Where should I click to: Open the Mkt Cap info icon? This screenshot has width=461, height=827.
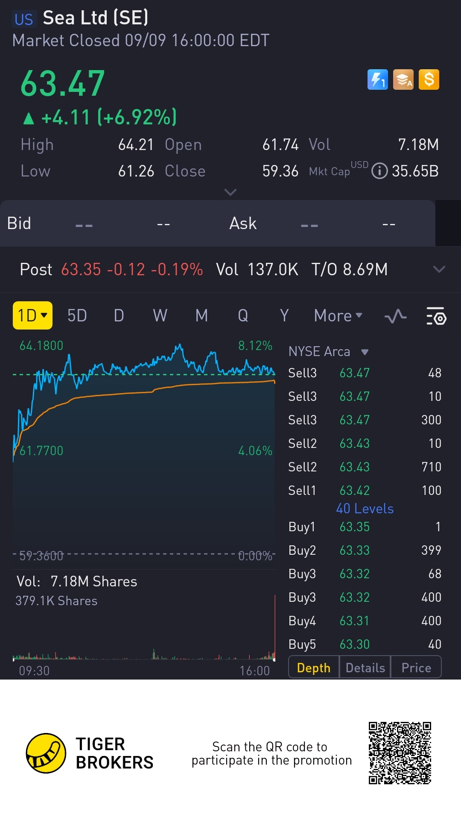379,171
